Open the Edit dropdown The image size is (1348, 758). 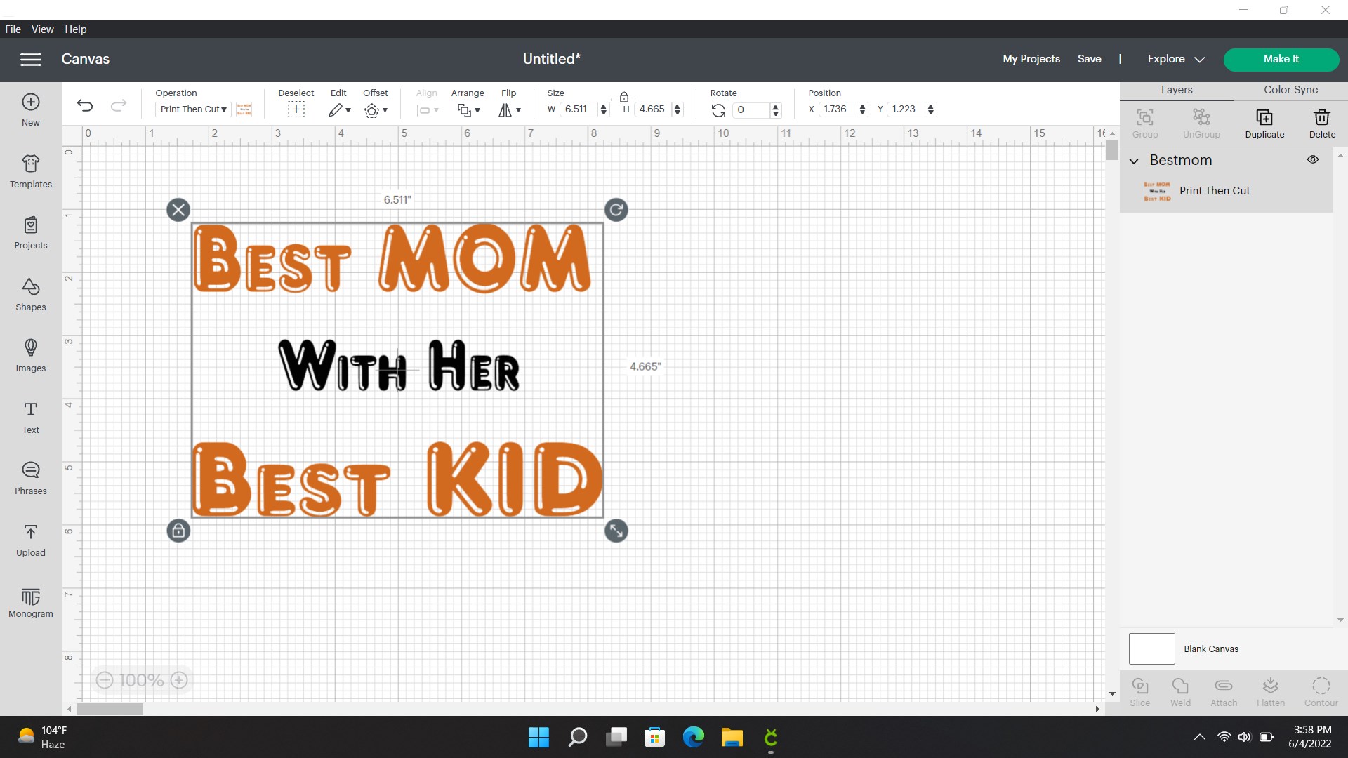[x=339, y=110]
